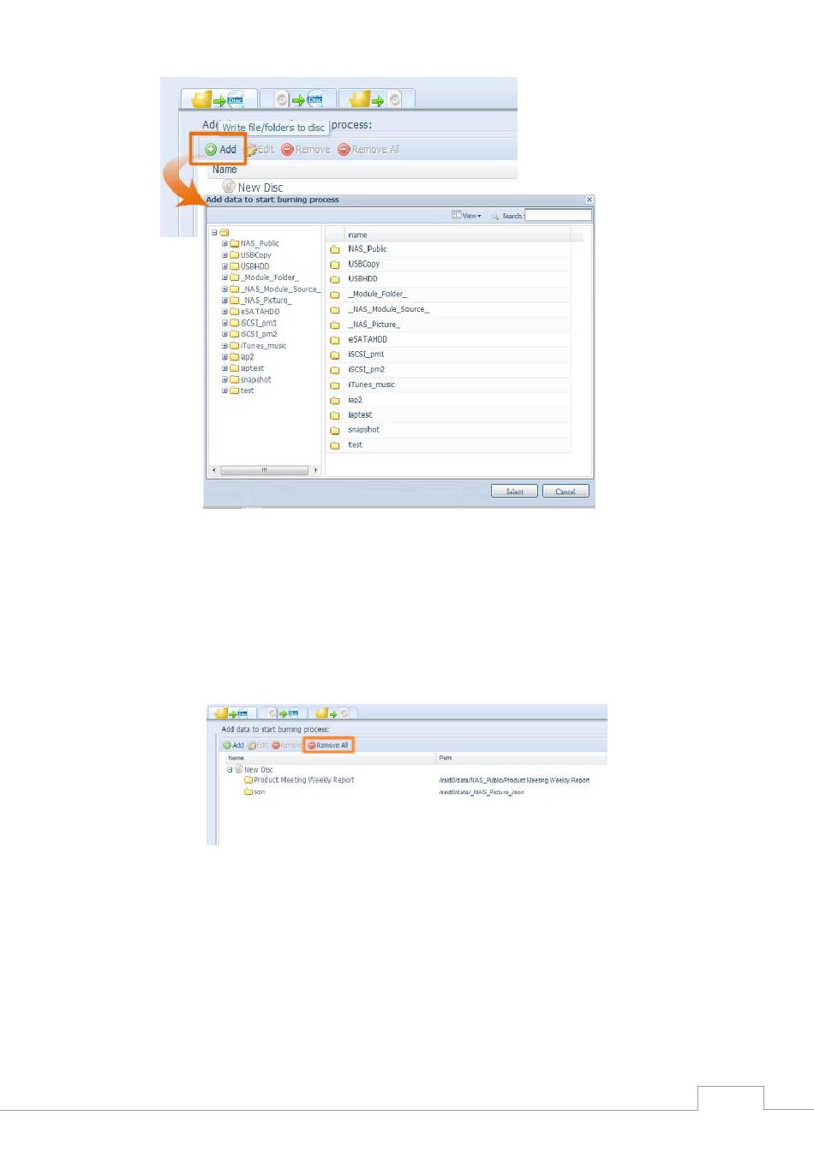The height and width of the screenshot is (1151, 814).
Task: Select the New Disc icon in upper screenshot
Action: (x=229, y=186)
